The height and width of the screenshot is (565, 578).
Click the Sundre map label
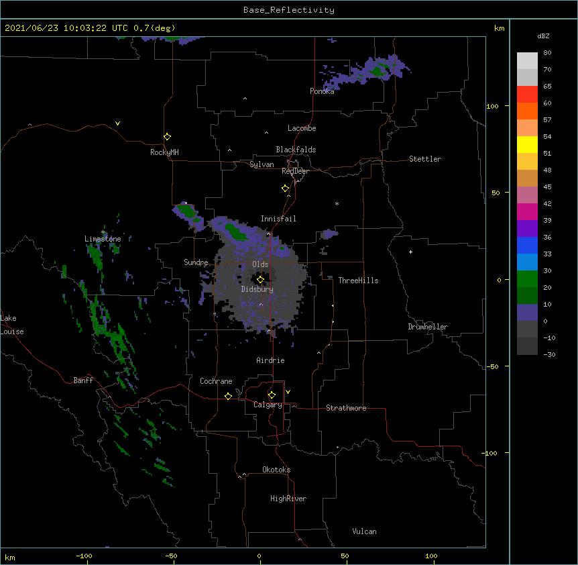(196, 262)
